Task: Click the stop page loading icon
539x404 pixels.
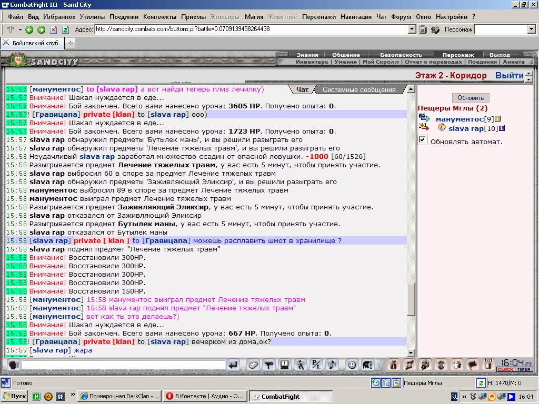Action: point(53,30)
